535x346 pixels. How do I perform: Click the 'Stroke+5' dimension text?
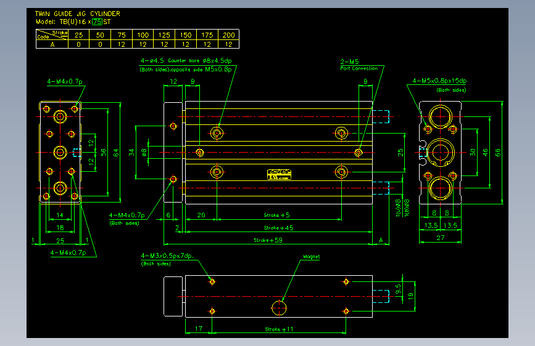pyautogui.click(x=276, y=215)
